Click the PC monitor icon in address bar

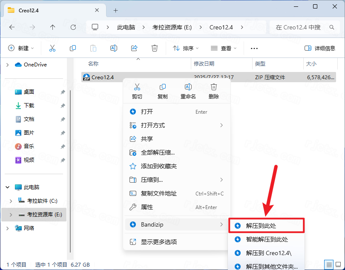point(95,27)
